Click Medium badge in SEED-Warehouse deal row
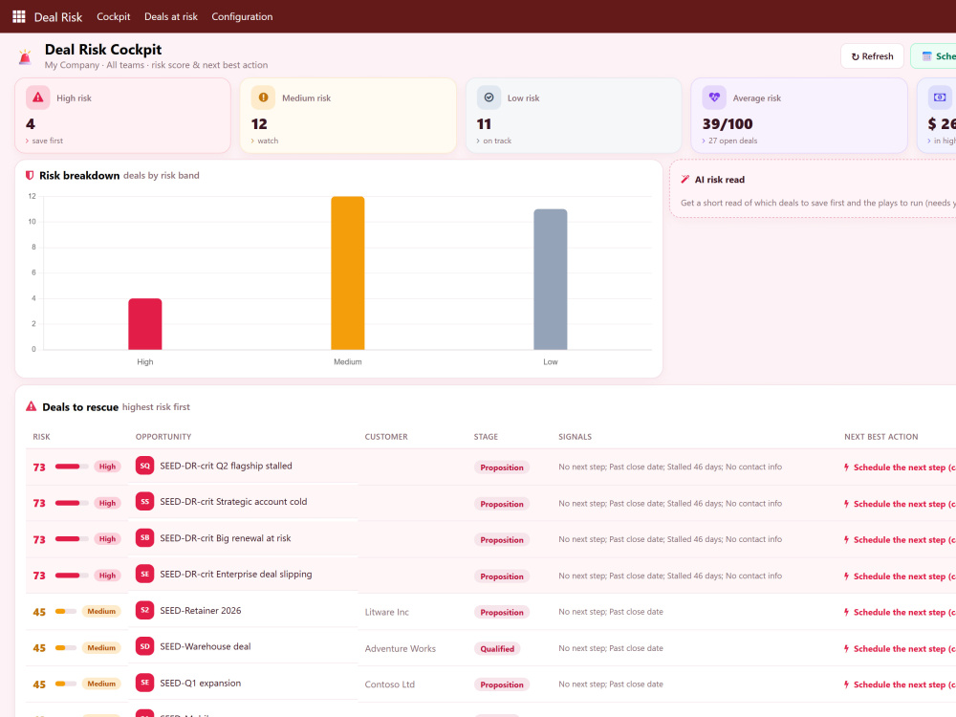 [101, 647]
